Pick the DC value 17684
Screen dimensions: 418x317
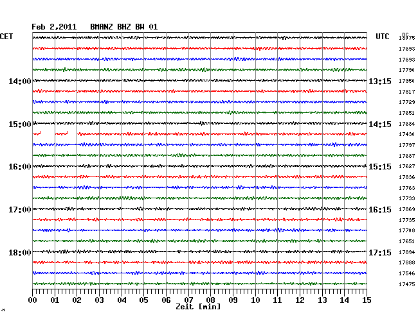click(x=407, y=124)
